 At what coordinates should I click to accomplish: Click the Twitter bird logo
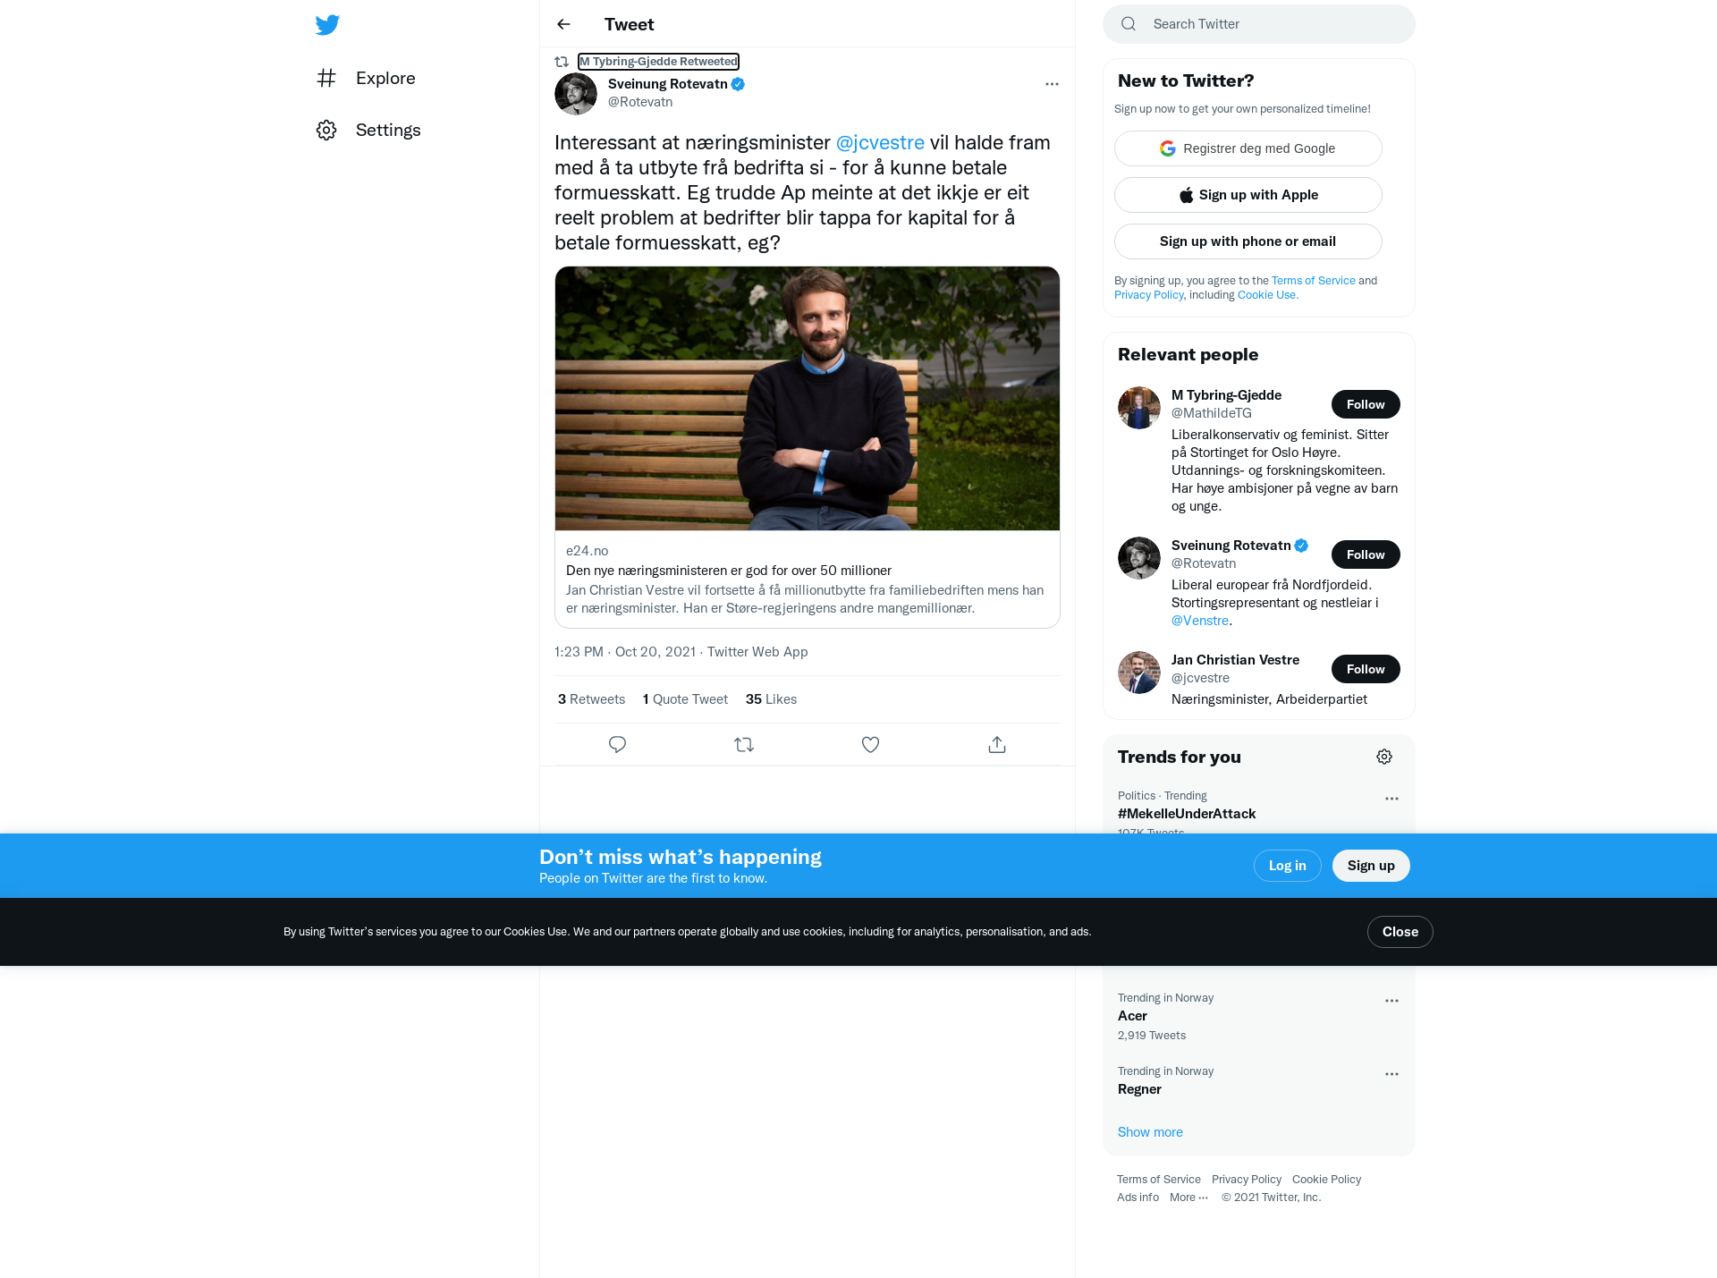[327, 24]
